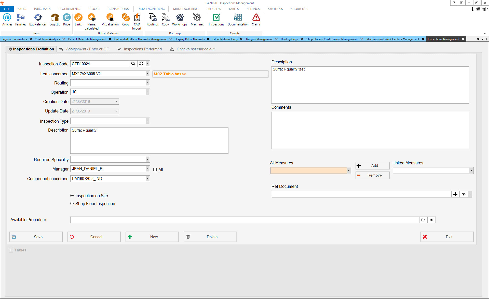Click the Inspection Code search magnifier
The image size is (489, 299).
pos(133,64)
